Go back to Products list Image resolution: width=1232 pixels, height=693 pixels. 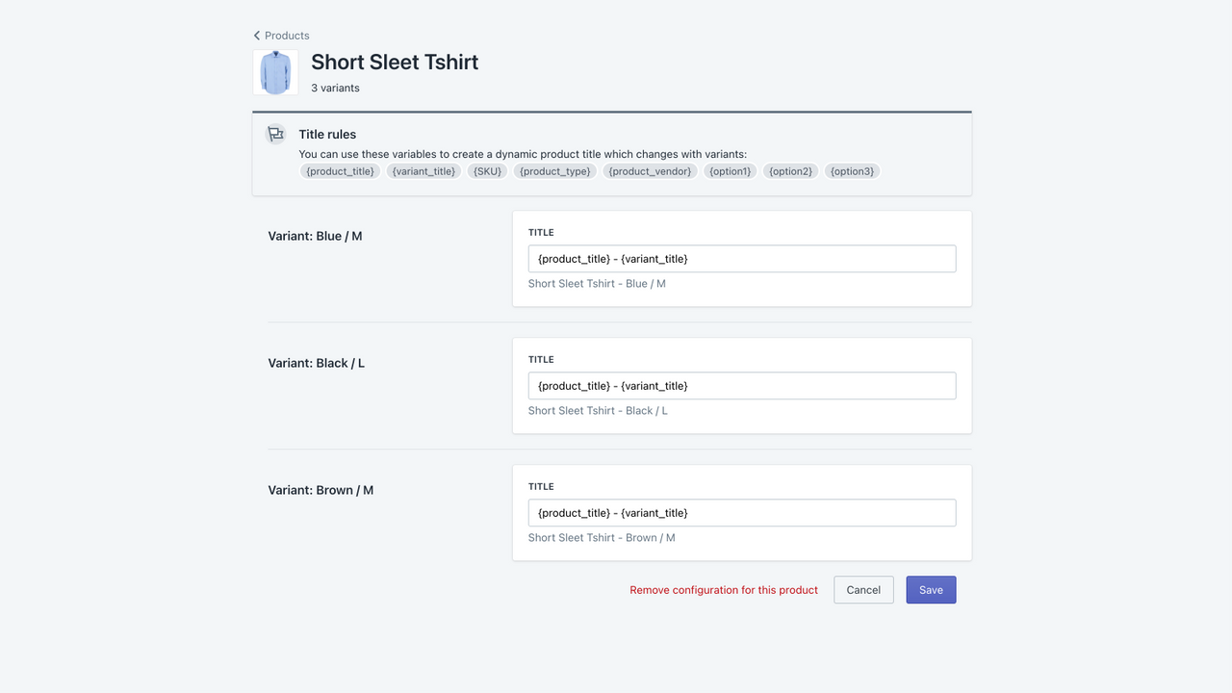click(x=281, y=36)
